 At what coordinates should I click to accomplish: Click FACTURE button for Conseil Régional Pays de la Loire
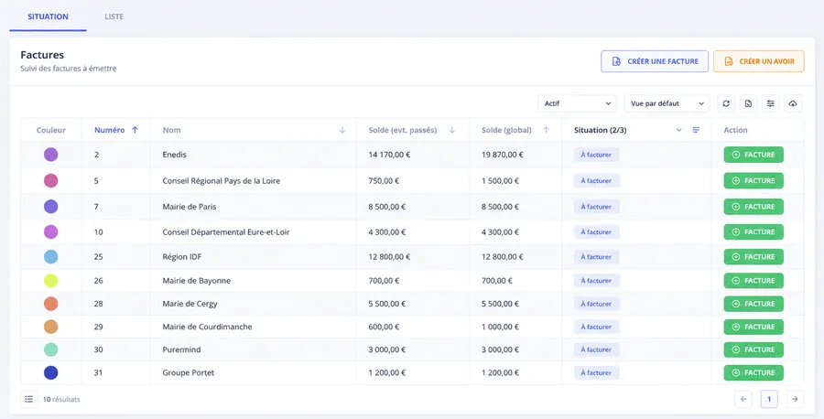point(754,180)
